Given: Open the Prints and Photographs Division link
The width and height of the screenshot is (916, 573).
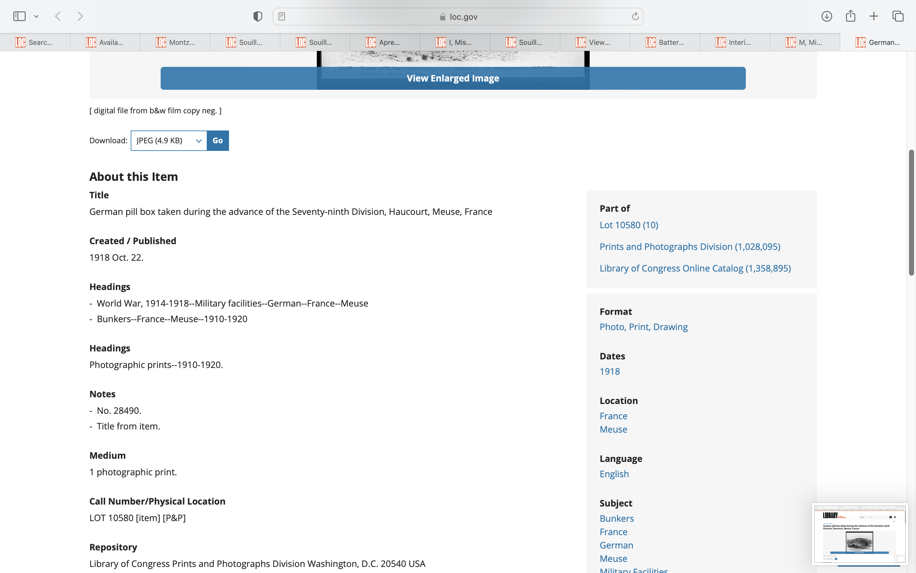Looking at the screenshot, I should 690,246.
